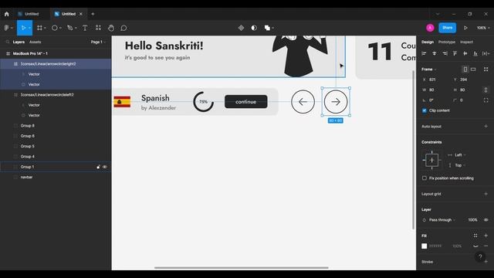494x278 pixels.
Task: Open the zoom level dropdown
Action: [483, 28]
